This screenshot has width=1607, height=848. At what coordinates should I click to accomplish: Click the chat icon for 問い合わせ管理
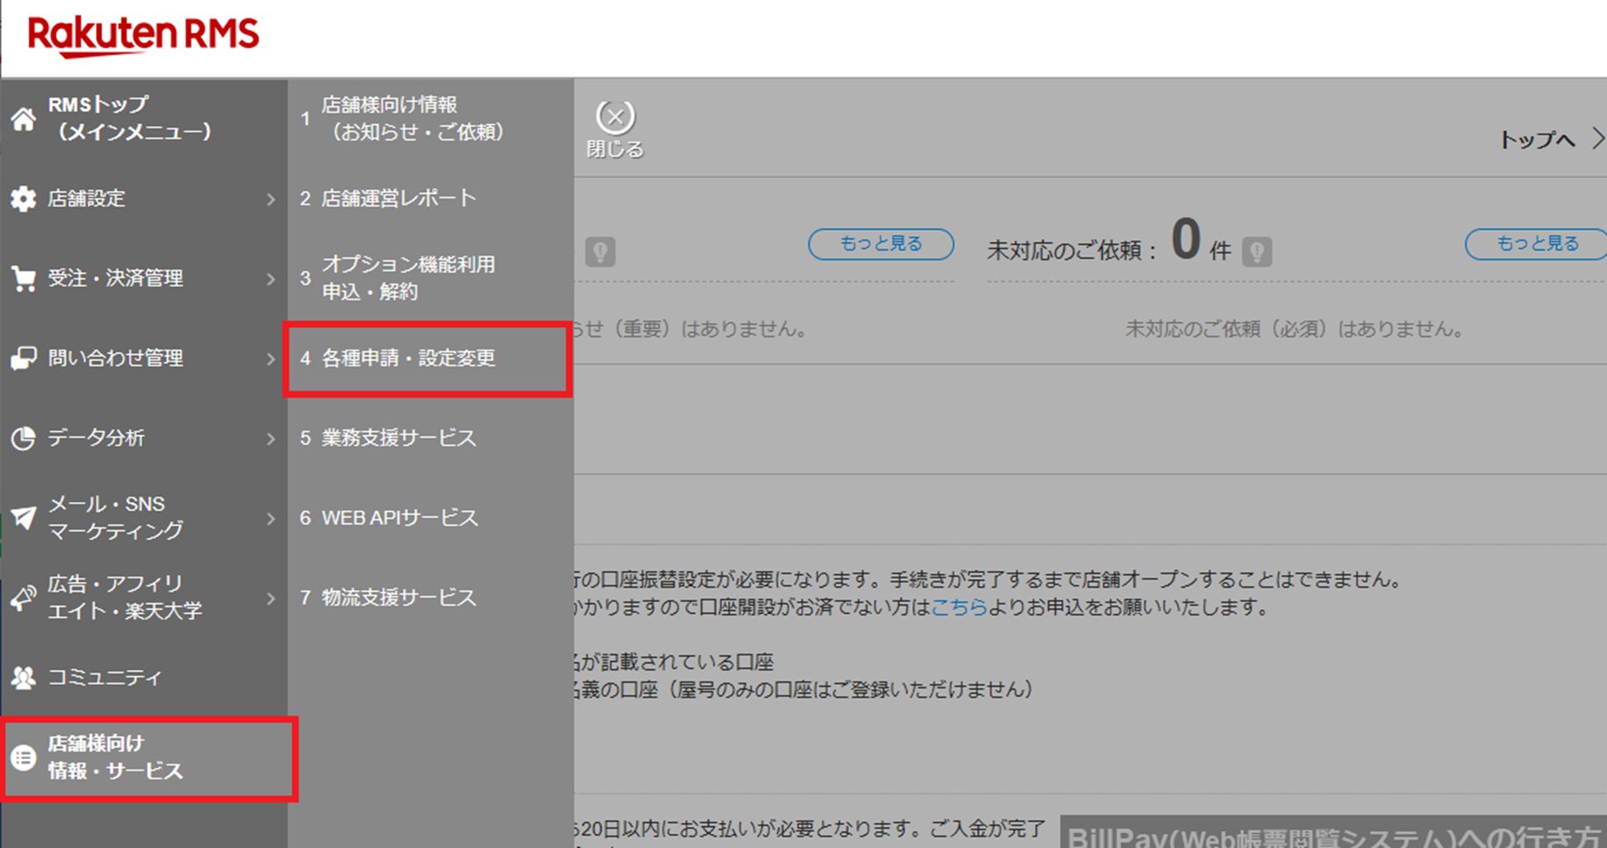24,358
